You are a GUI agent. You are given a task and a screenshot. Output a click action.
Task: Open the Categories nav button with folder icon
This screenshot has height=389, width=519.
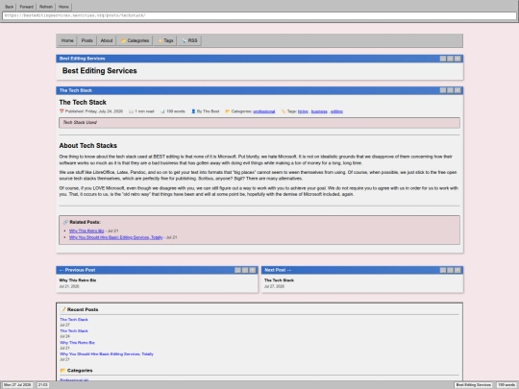click(135, 40)
